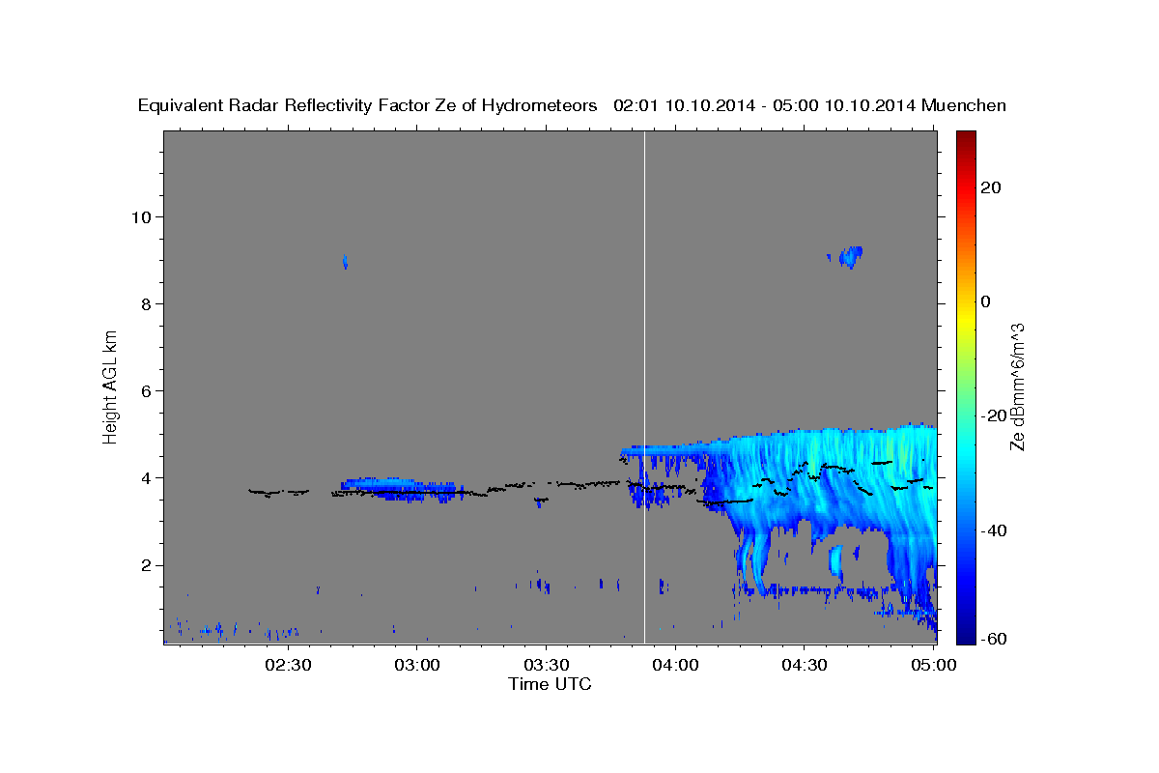Screen dimensions: 1159x773
Task: Click the height tick label '6'
Action: [147, 390]
